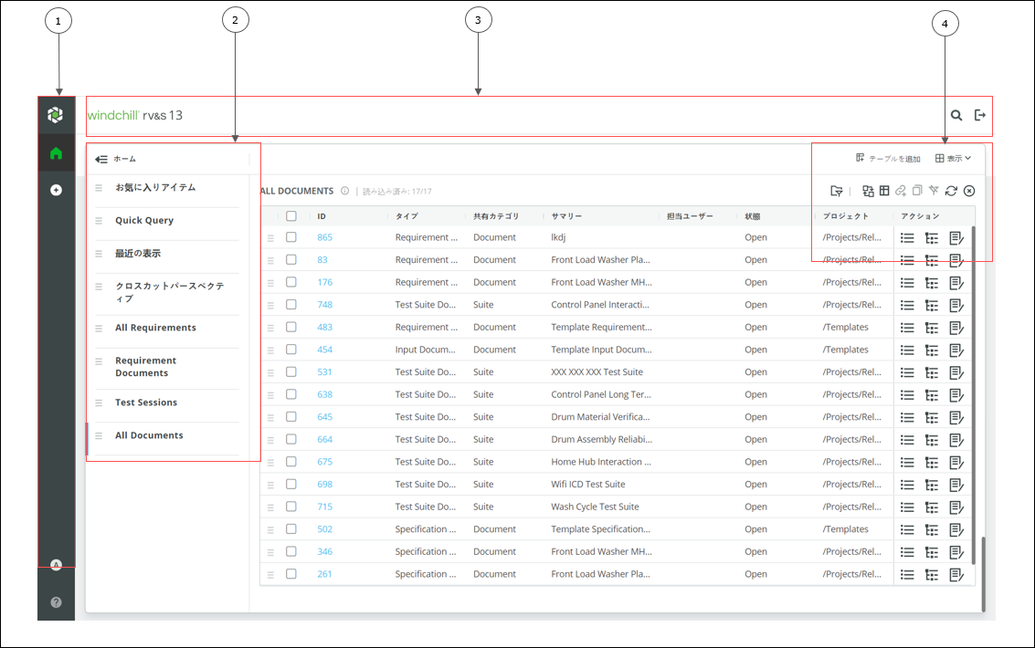
Task: Click the table vertical scrollbar
Action: click(973, 395)
